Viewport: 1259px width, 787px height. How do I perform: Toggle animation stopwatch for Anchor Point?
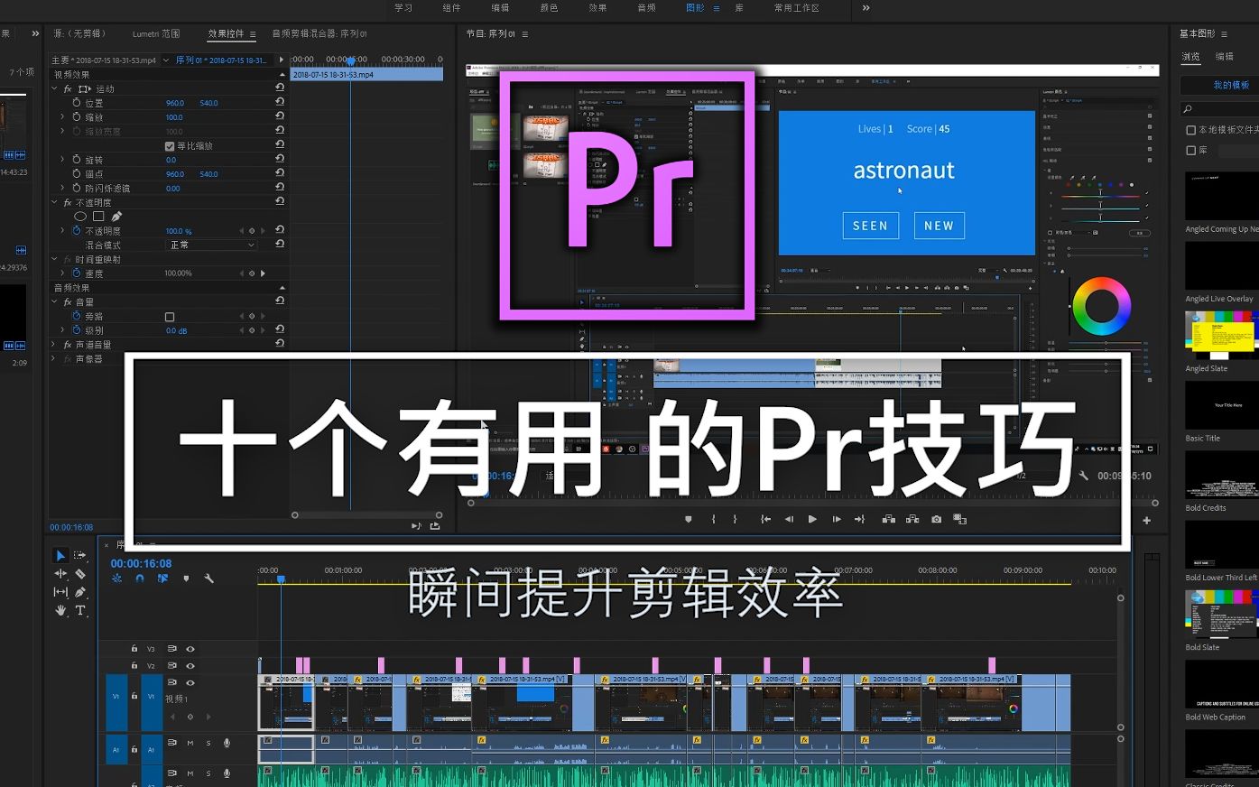pos(77,174)
